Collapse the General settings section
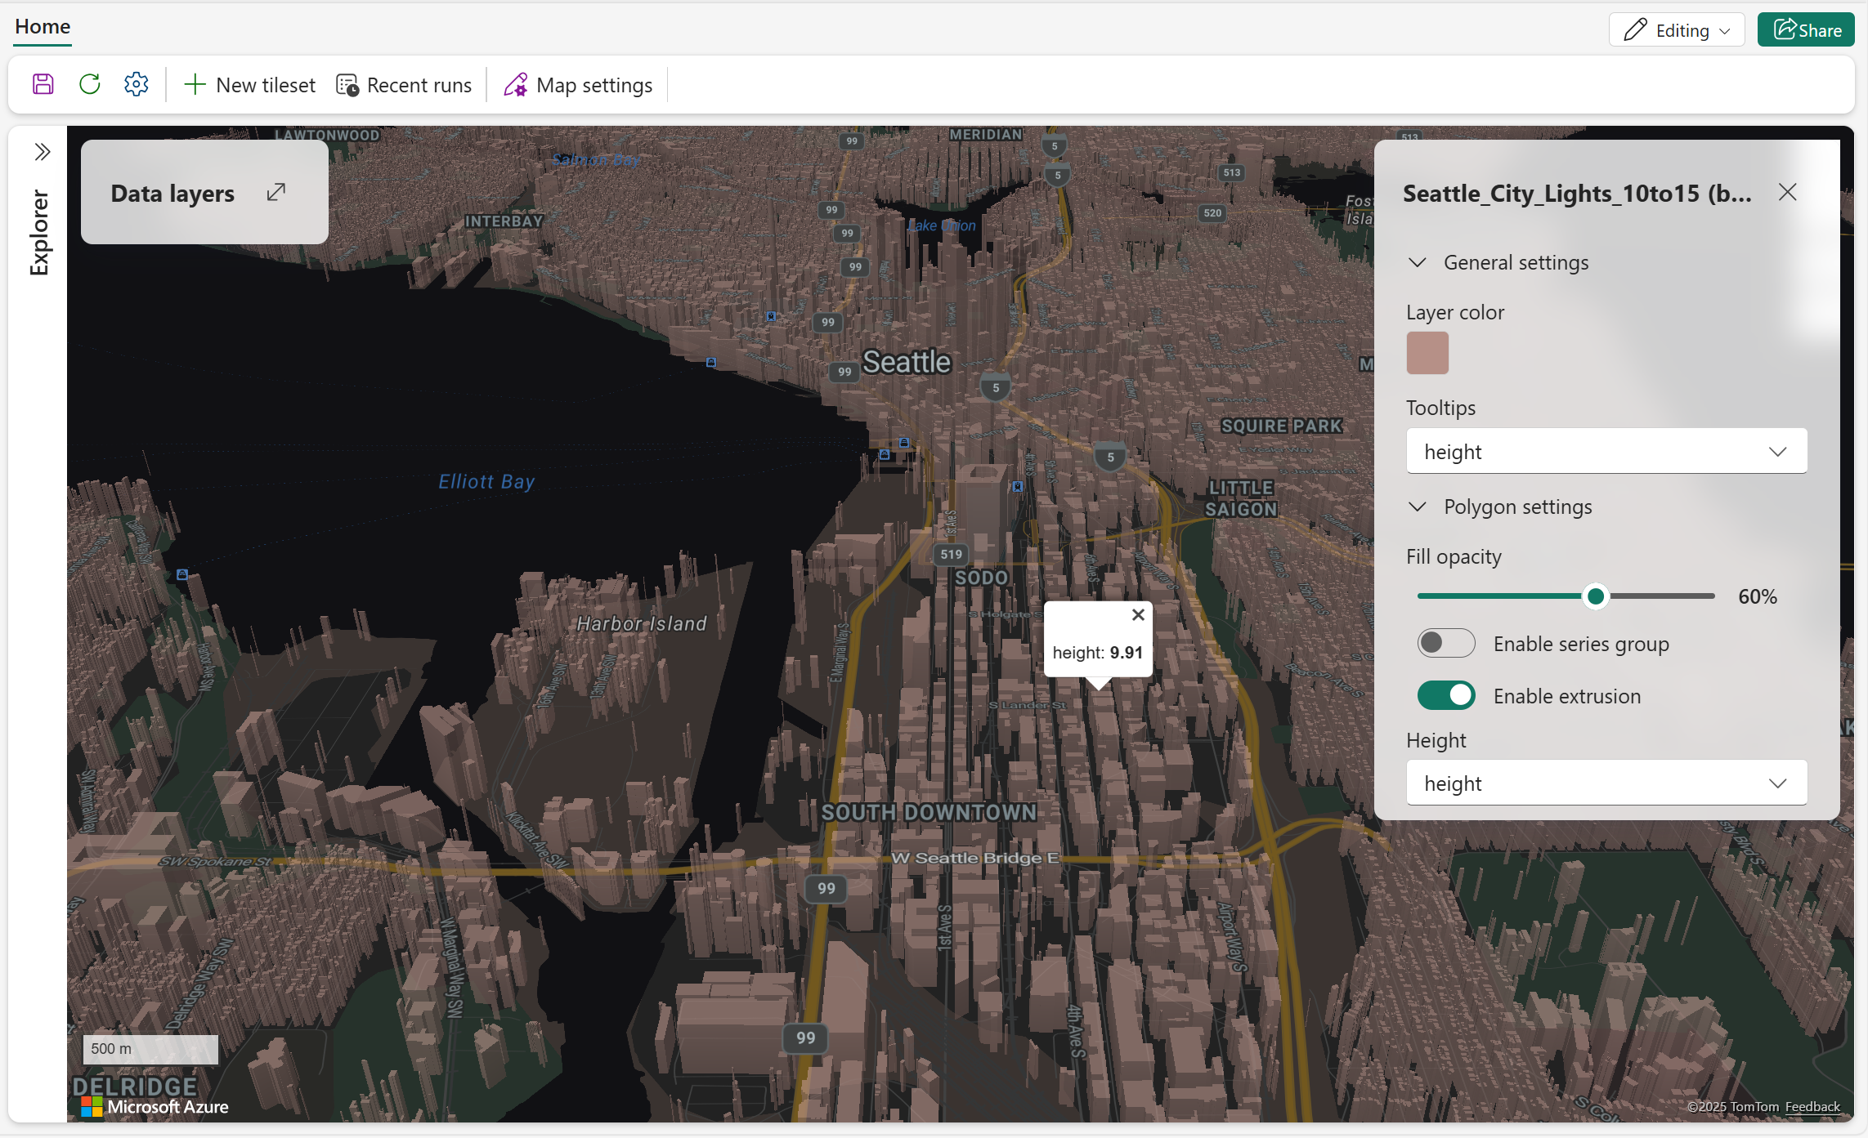The height and width of the screenshot is (1138, 1868). point(1418,263)
